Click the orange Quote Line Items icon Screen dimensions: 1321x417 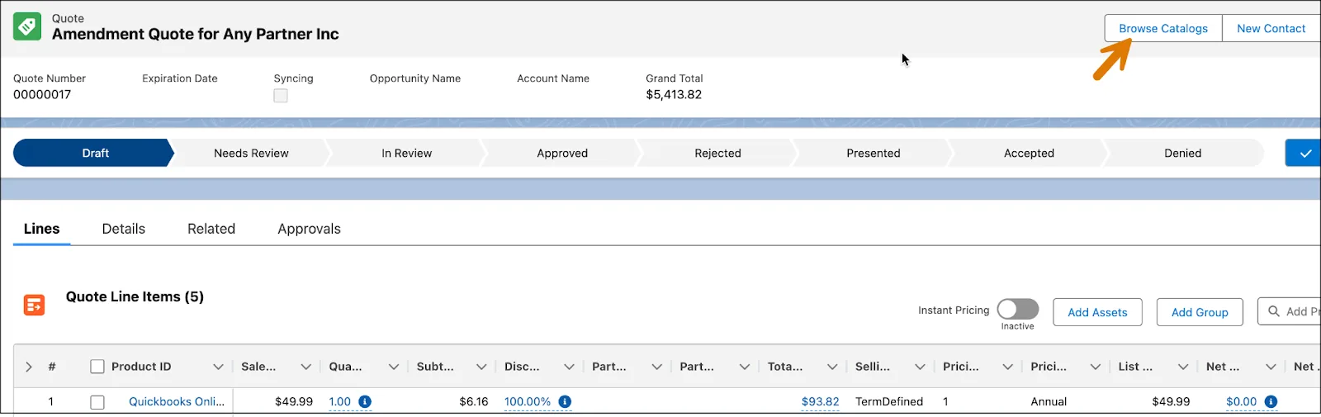point(34,306)
